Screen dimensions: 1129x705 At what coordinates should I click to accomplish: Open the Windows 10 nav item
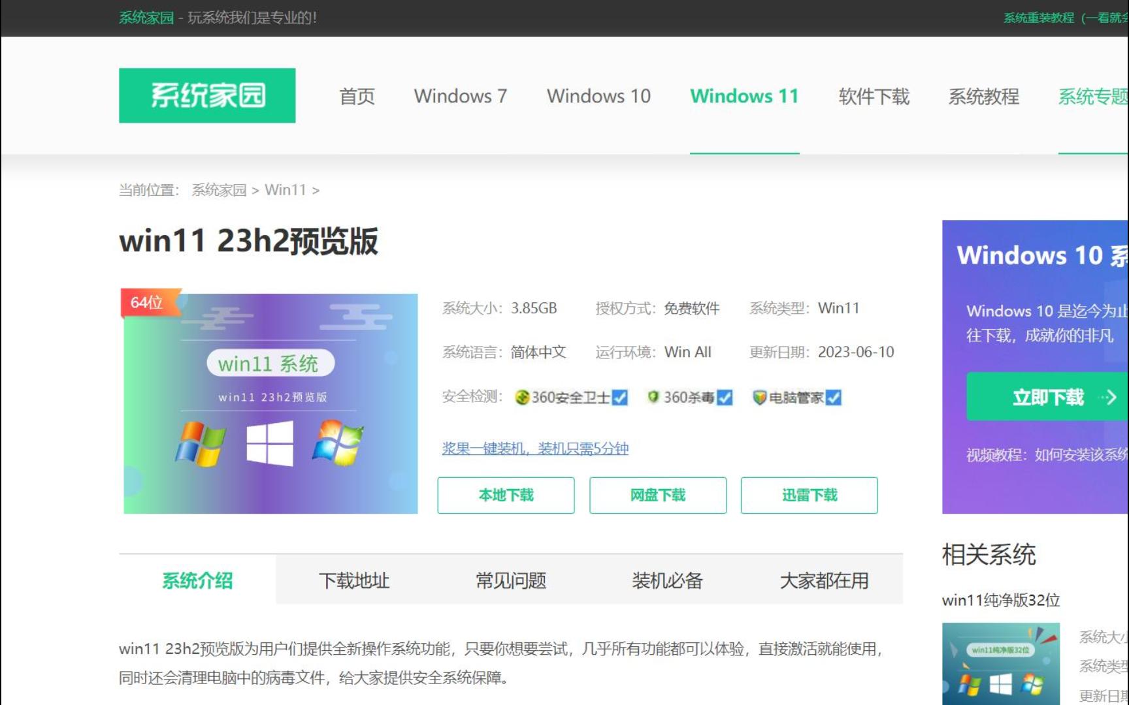[x=598, y=97]
